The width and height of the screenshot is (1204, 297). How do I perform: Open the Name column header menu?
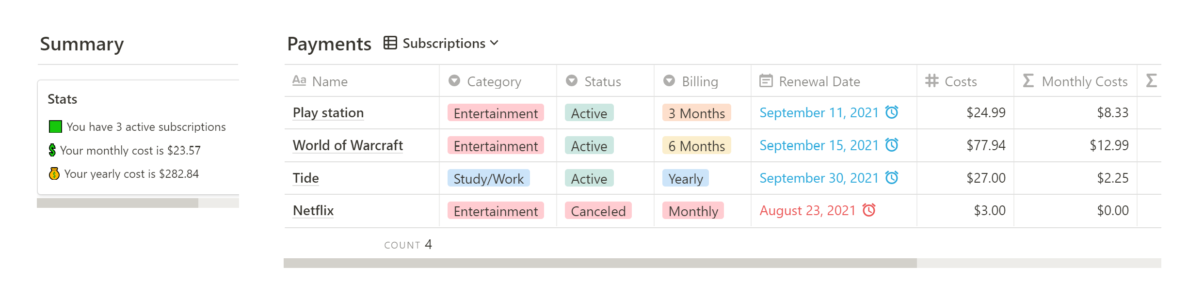[329, 81]
